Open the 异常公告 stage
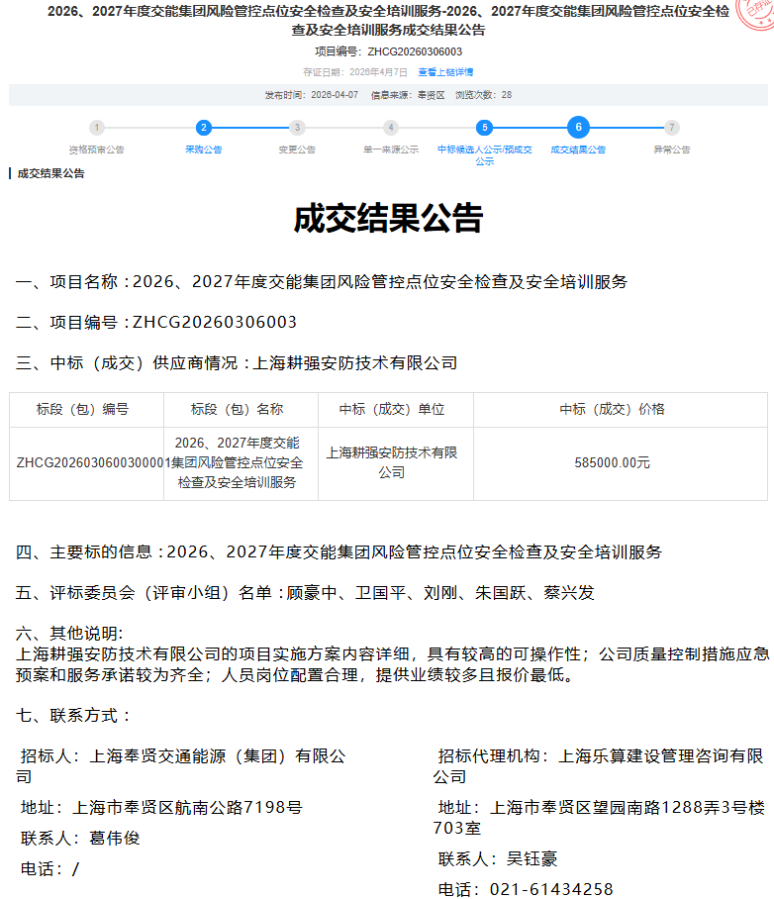This screenshot has height=899, width=774. tap(672, 150)
